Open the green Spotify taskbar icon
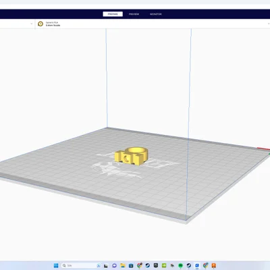Screen dimensions: 270x270 180,265
